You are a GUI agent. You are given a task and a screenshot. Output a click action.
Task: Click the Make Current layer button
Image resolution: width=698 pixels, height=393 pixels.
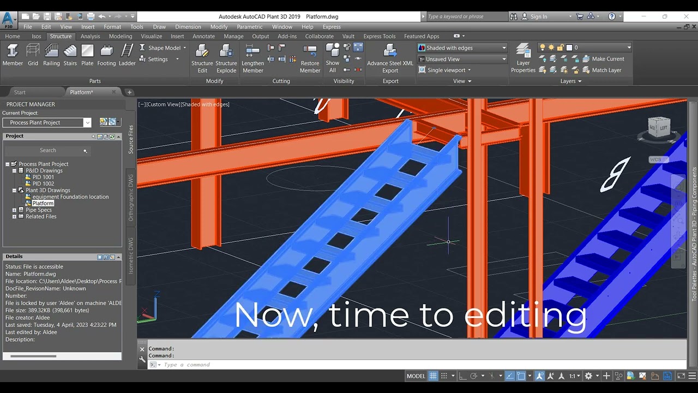603,59
